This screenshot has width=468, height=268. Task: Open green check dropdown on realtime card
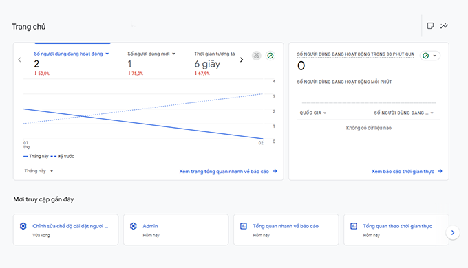429,56
